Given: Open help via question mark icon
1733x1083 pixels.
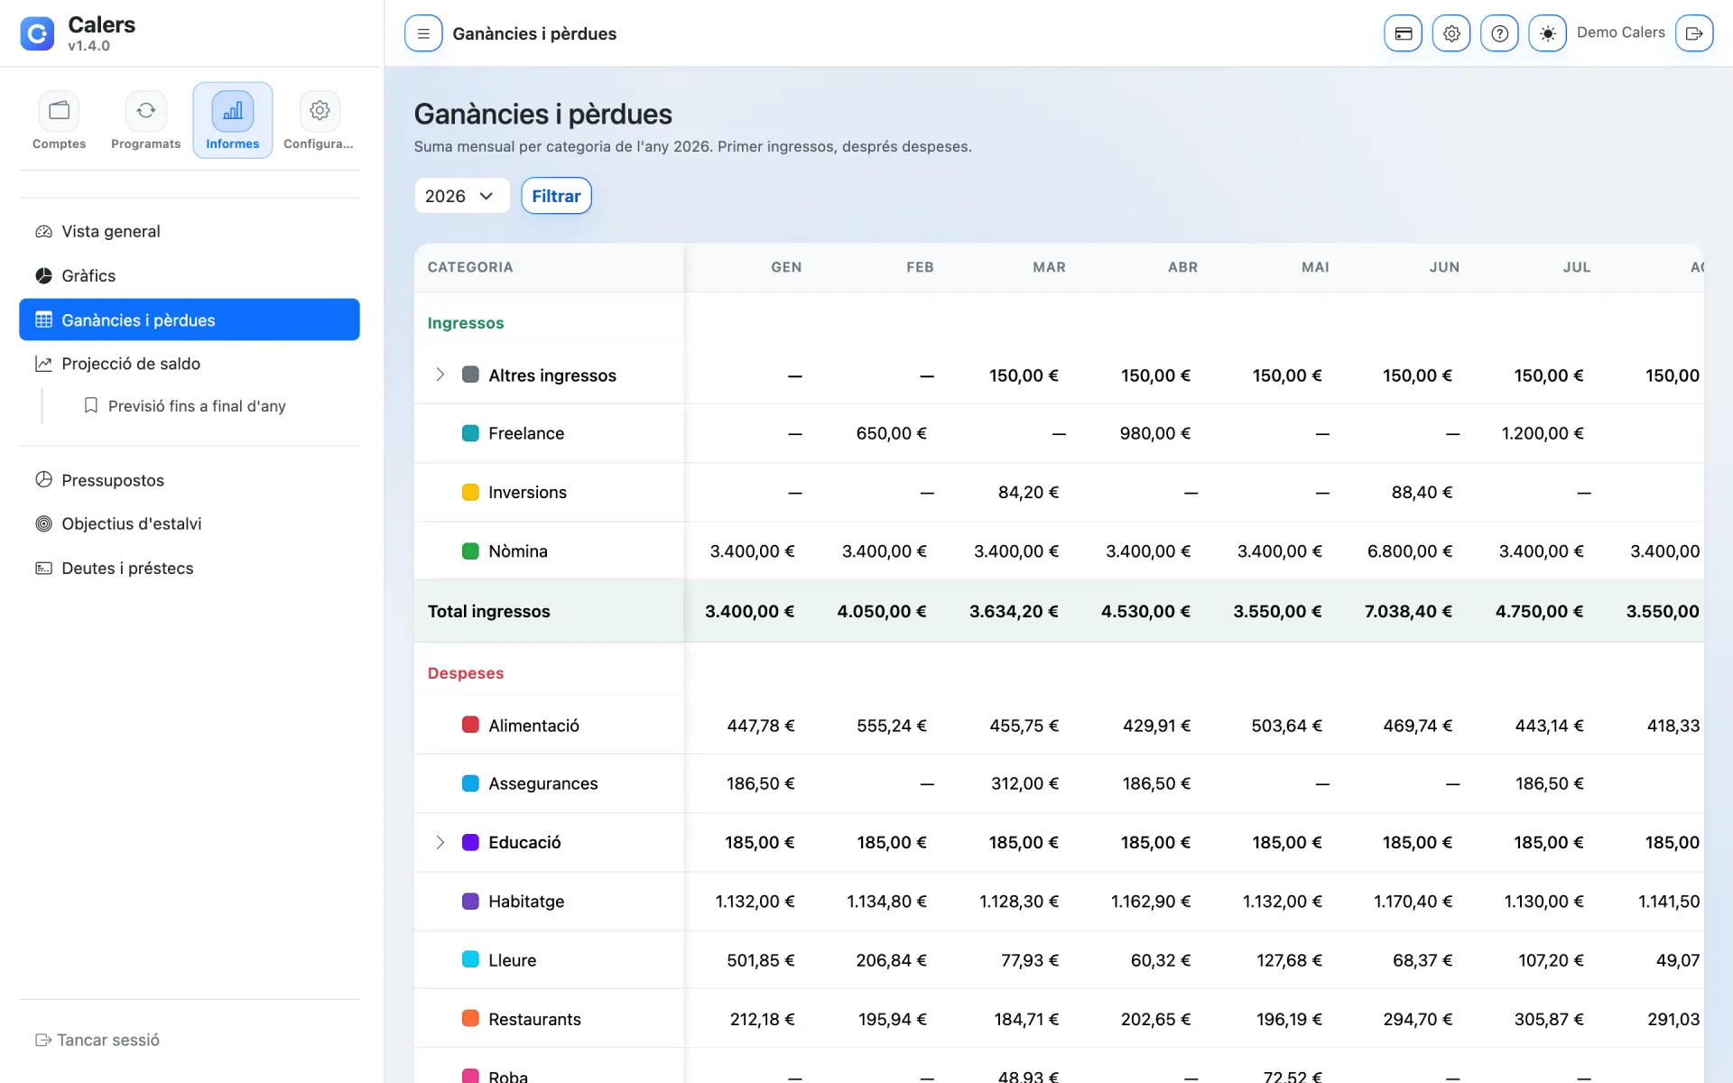Looking at the screenshot, I should coord(1499,33).
